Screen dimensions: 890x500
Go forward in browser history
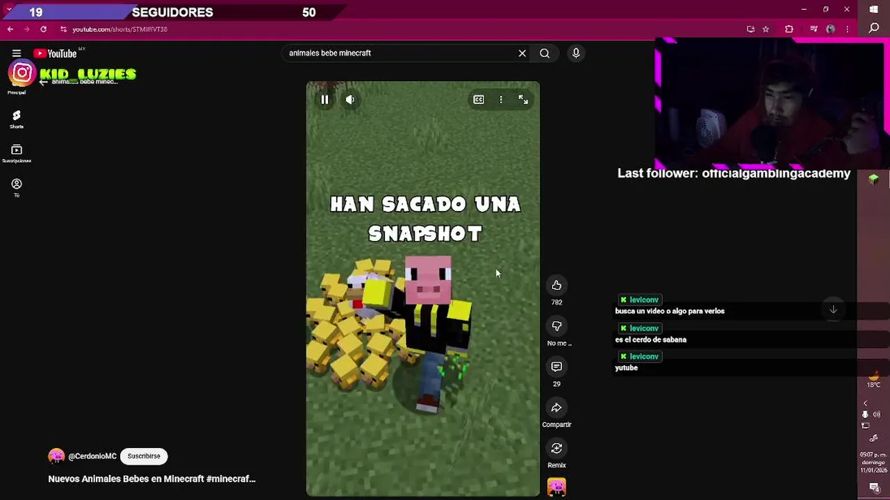tap(26, 29)
